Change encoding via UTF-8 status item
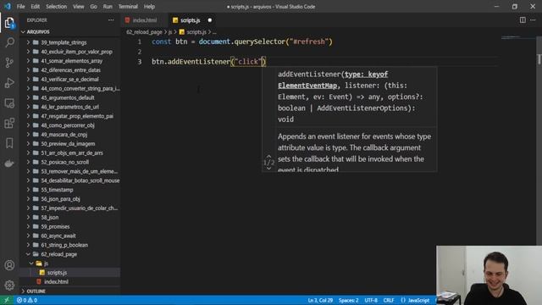Screen dimensions: 542x305 [371, 300]
